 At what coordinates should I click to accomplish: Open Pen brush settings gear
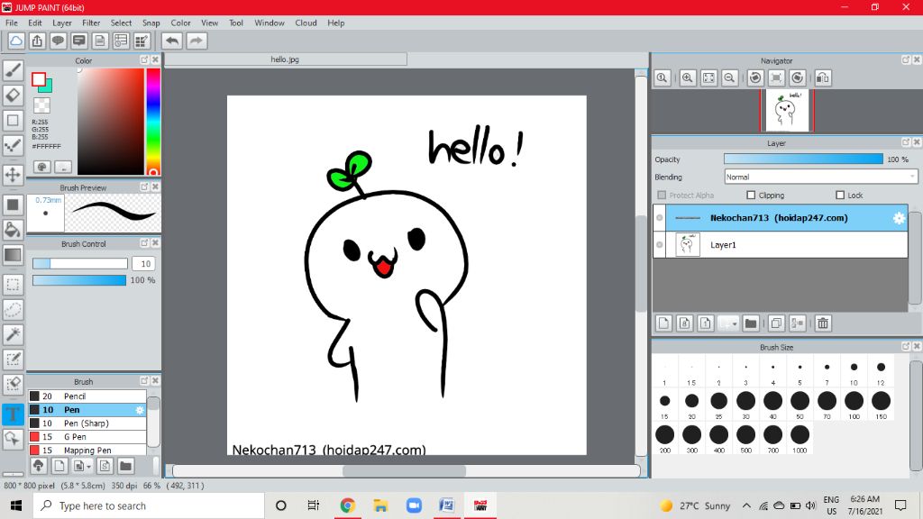[140, 410]
